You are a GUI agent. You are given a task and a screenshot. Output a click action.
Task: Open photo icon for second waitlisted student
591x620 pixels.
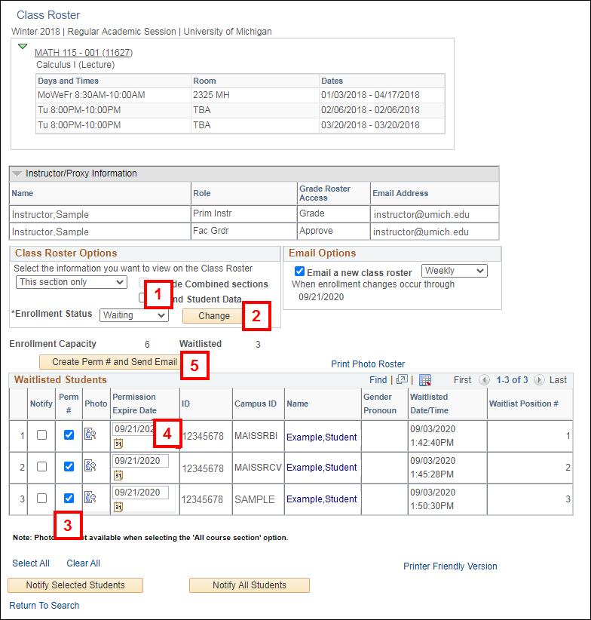(x=90, y=466)
